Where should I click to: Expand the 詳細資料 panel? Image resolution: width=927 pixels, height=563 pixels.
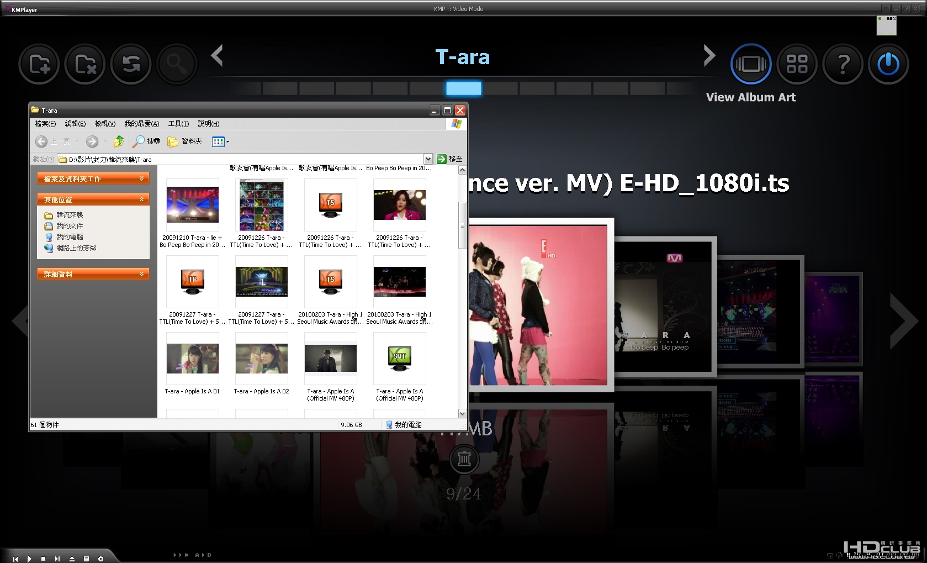(93, 274)
